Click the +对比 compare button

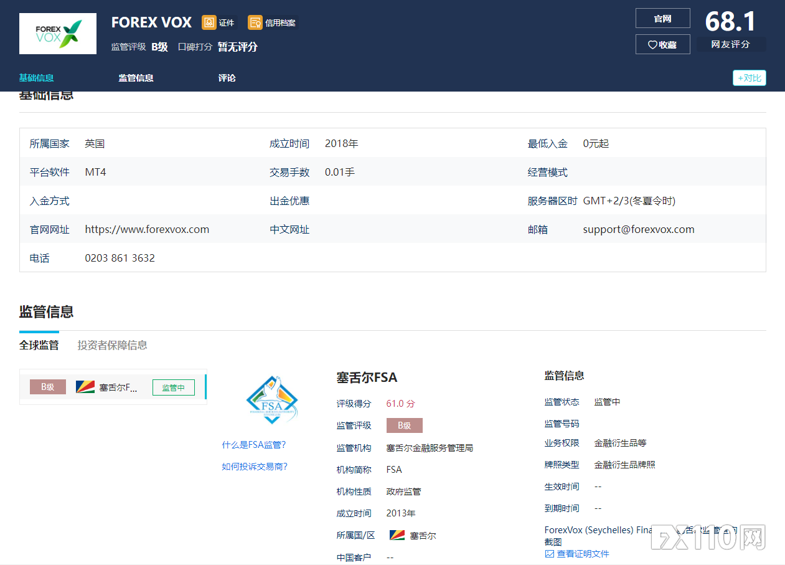click(749, 77)
